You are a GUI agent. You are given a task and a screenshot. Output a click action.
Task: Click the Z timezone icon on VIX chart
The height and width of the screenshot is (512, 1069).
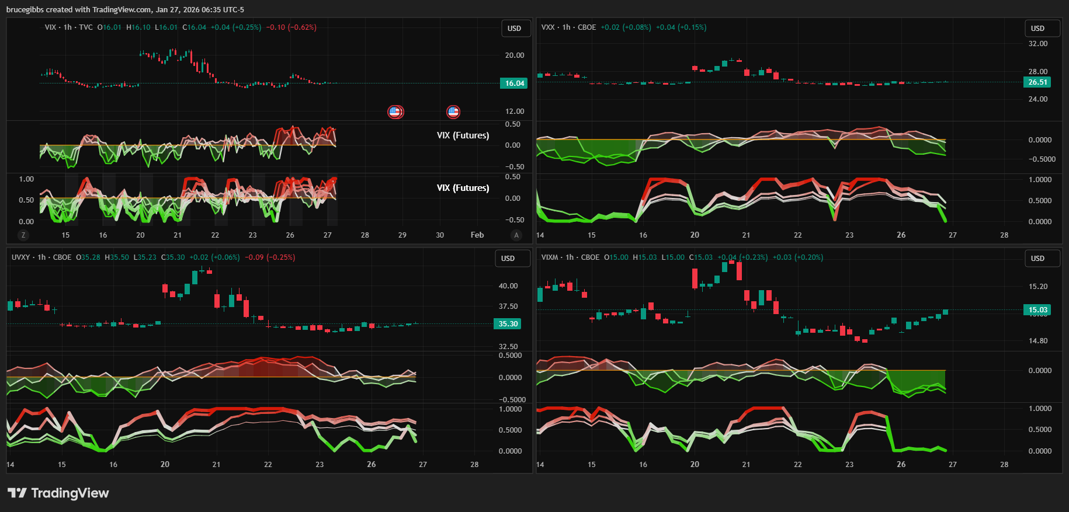23,235
